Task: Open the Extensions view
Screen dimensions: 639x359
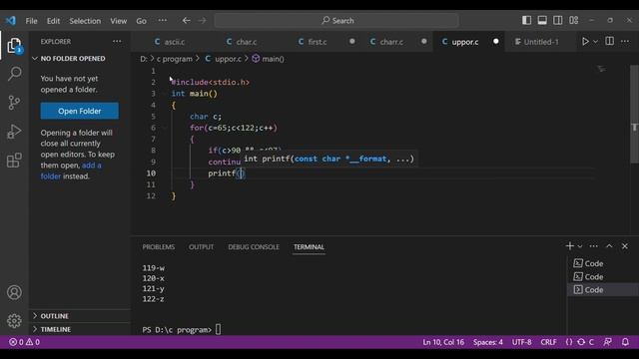Action: 14,161
